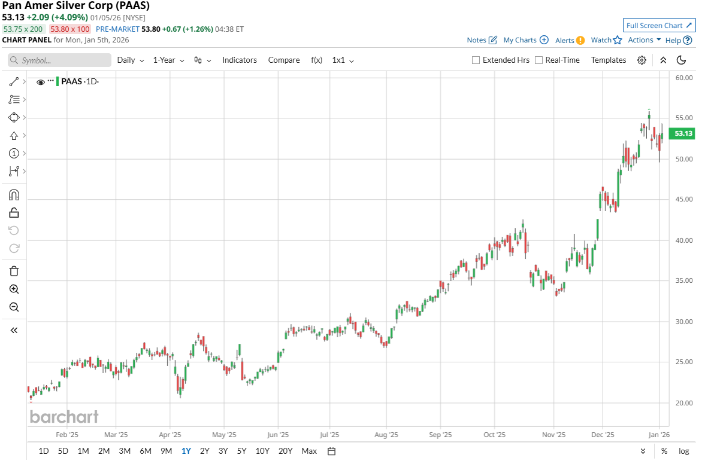Open the Daily interval dropdown

131,60
